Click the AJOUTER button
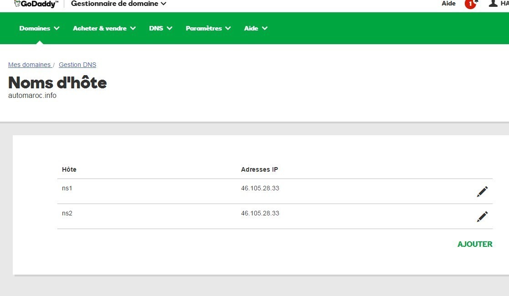The height and width of the screenshot is (296, 509). (474, 244)
